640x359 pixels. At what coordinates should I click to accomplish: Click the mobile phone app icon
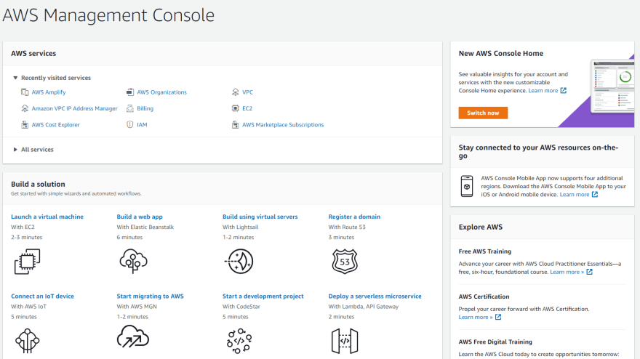click(467, 187)
